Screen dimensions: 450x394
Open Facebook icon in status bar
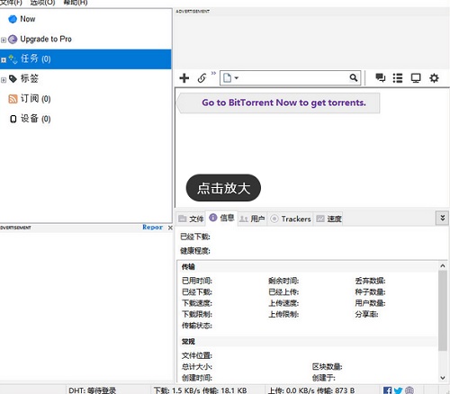click(387, 390)
